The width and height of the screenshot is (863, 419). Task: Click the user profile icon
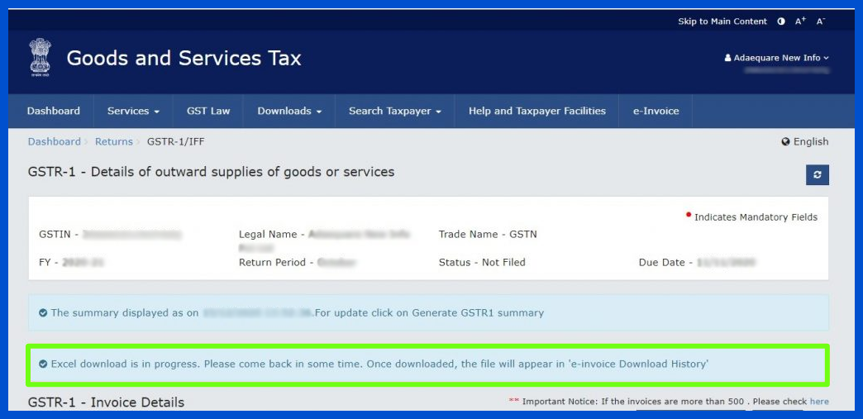[x=727, y=58]
